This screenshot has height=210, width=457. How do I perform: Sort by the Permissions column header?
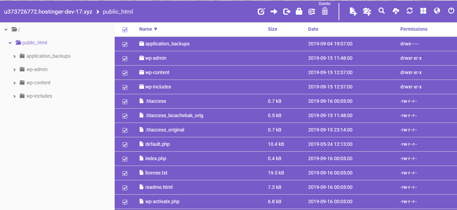tap(414, 29)
